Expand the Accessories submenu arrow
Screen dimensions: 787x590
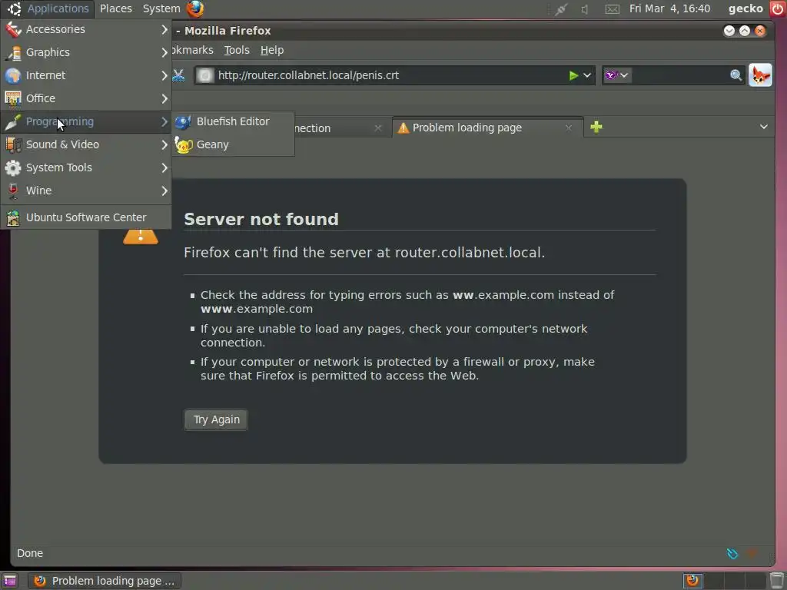pos(164,29)
